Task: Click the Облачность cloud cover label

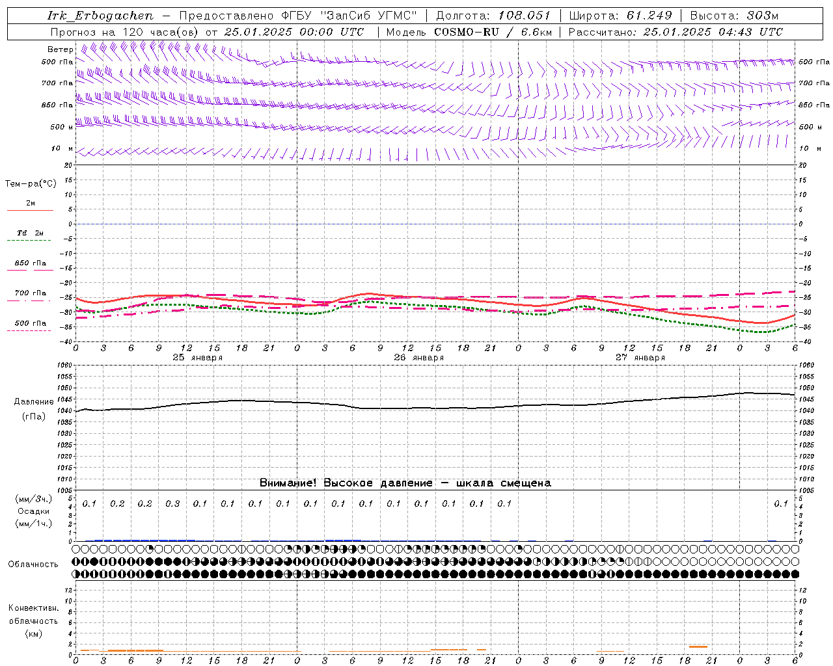Action: coord(33,564)
